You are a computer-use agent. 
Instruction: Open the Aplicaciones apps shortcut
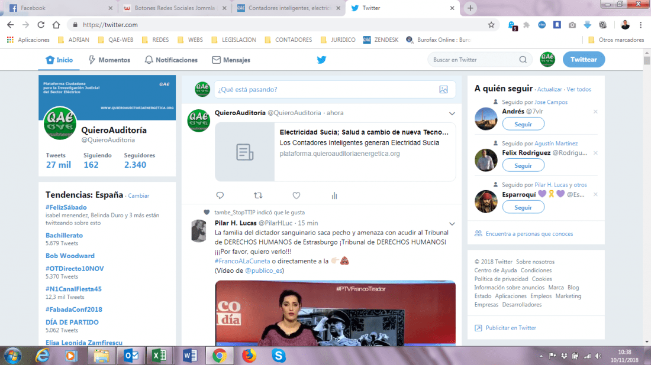point(28,40)
